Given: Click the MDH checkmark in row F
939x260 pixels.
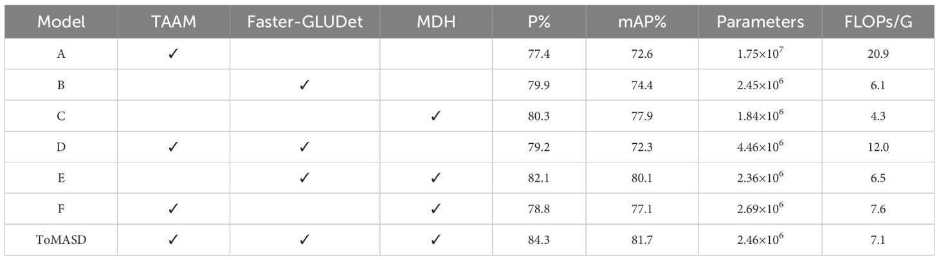Looking at the screenshot, I should 435,209.
